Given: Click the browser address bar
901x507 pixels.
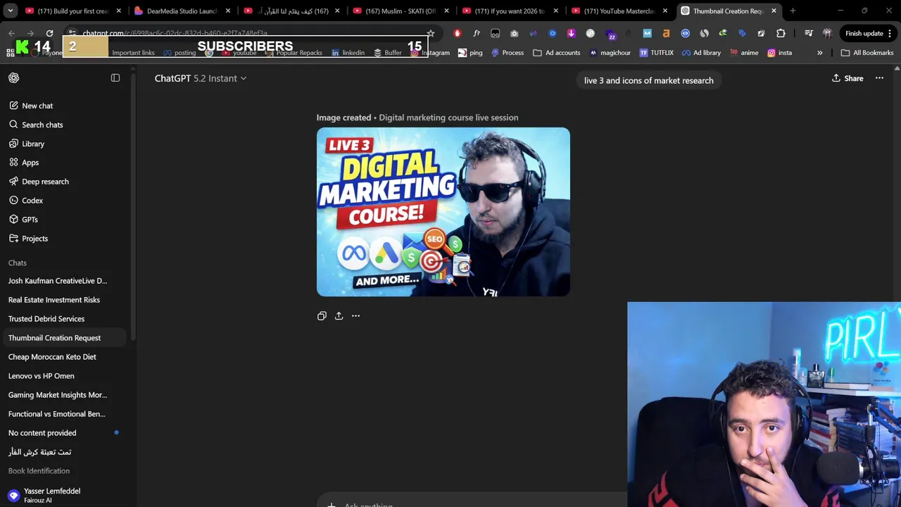Looking at the screenshot, I should click(x=250, y=33).
